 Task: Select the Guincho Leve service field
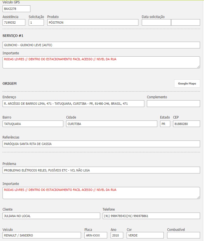point(101,45)
